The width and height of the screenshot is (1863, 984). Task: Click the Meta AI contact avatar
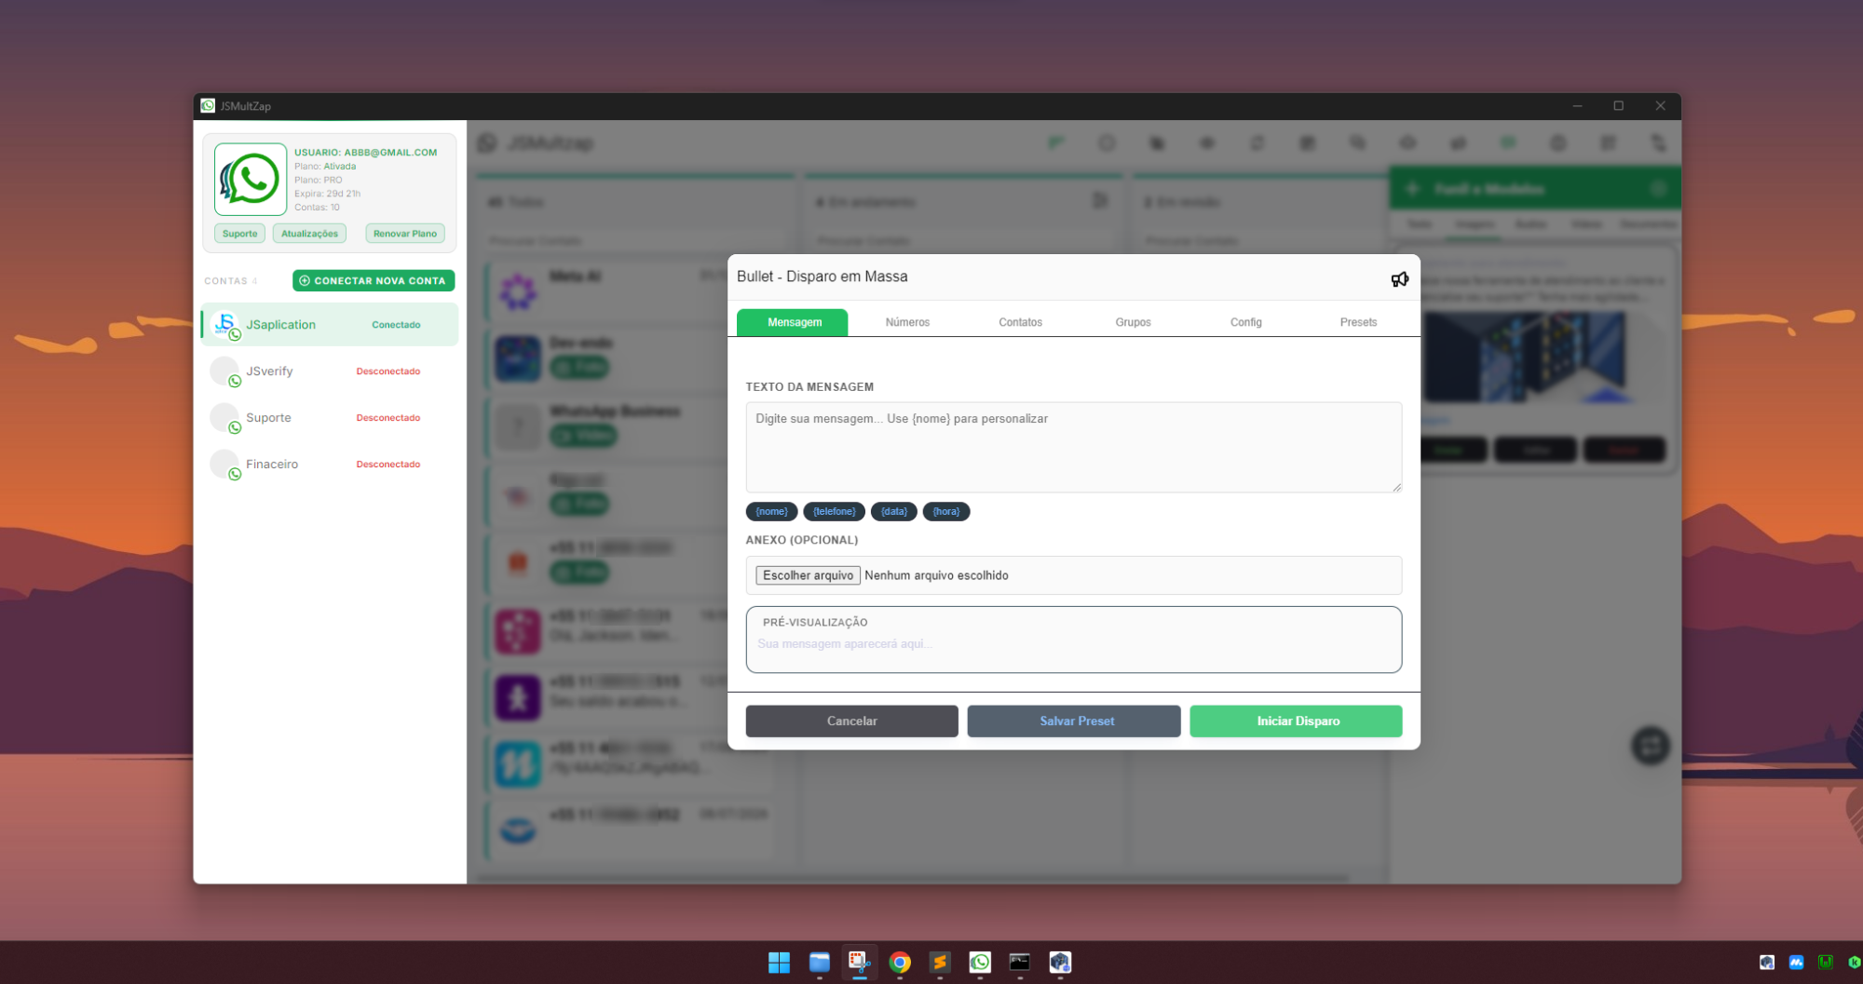click(x=518, y=291)
